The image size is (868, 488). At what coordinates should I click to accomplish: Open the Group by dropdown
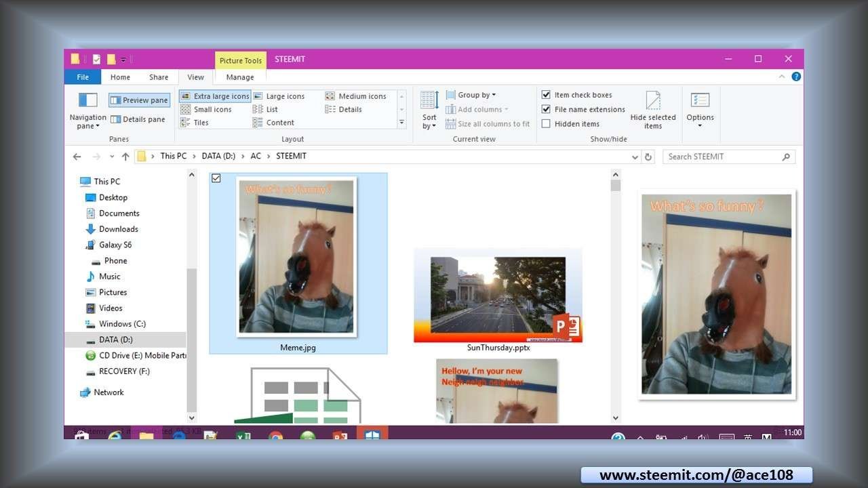(471, 95)
